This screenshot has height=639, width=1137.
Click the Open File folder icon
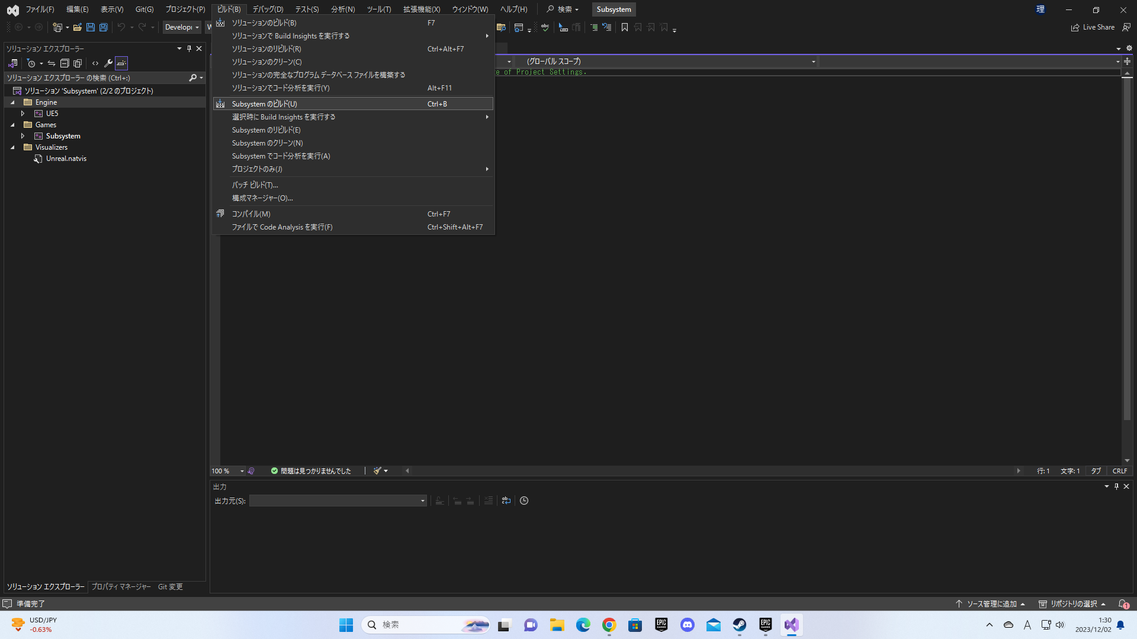(77, 27)
